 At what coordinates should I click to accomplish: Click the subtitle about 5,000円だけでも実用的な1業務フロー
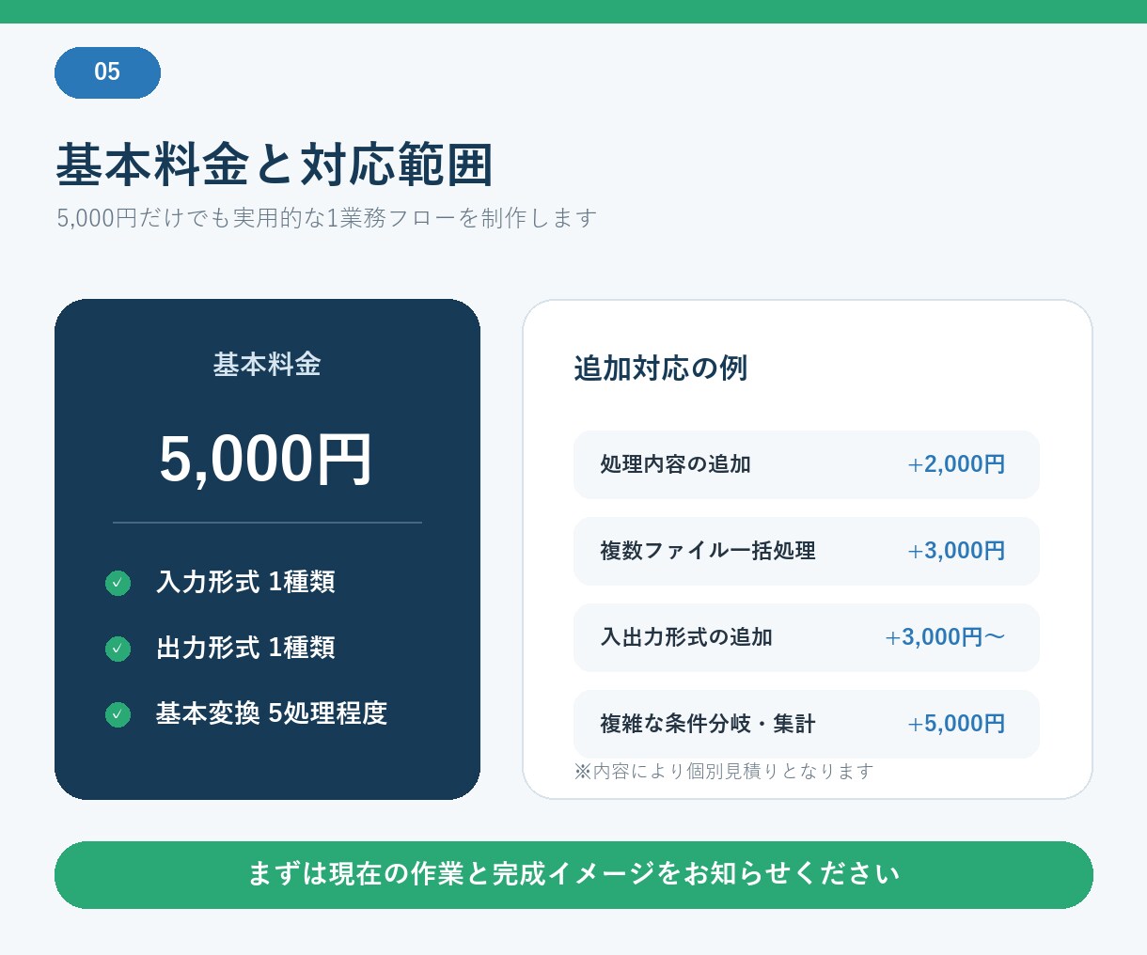tap(326, 218)
